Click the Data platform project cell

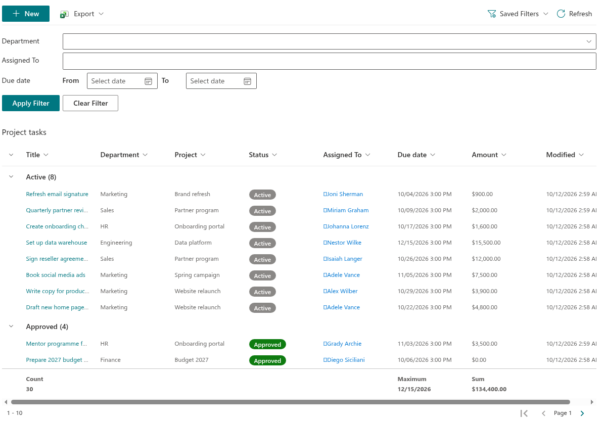coord(193,243)
